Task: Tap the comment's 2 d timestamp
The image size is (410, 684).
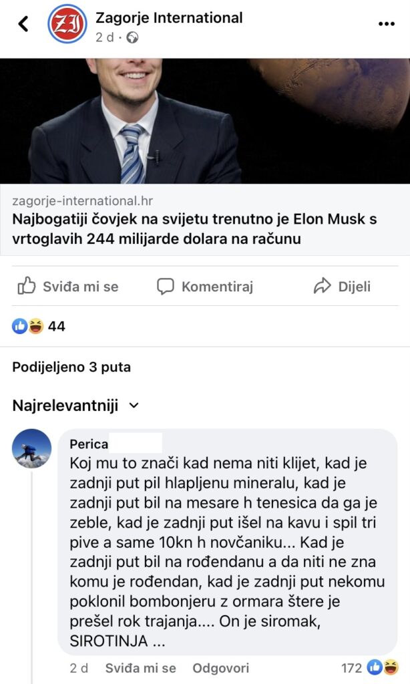Action: coord(78,668)
